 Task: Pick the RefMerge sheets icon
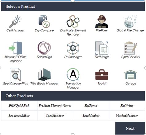tap(102, 48)
